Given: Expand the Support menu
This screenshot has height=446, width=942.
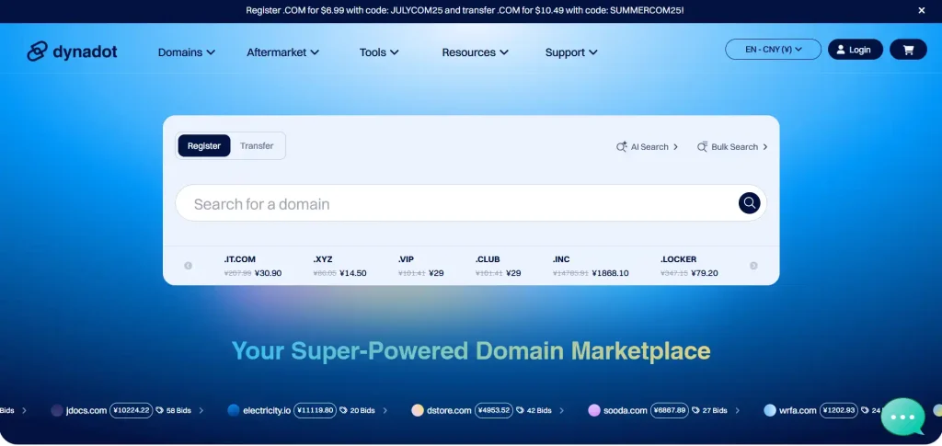Looking at the screenshot, I should coord(571,52).
